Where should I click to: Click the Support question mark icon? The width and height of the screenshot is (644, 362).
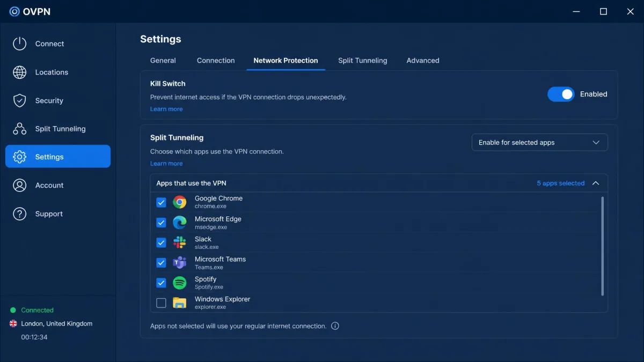coord(20,214)
